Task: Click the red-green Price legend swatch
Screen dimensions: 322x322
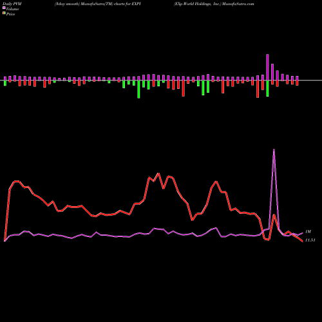Action: click(4, 14)
